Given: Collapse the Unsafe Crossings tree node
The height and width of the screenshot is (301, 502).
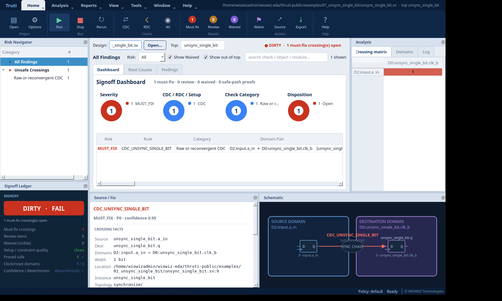Looking at the screenshot, I should coord(3,70).
